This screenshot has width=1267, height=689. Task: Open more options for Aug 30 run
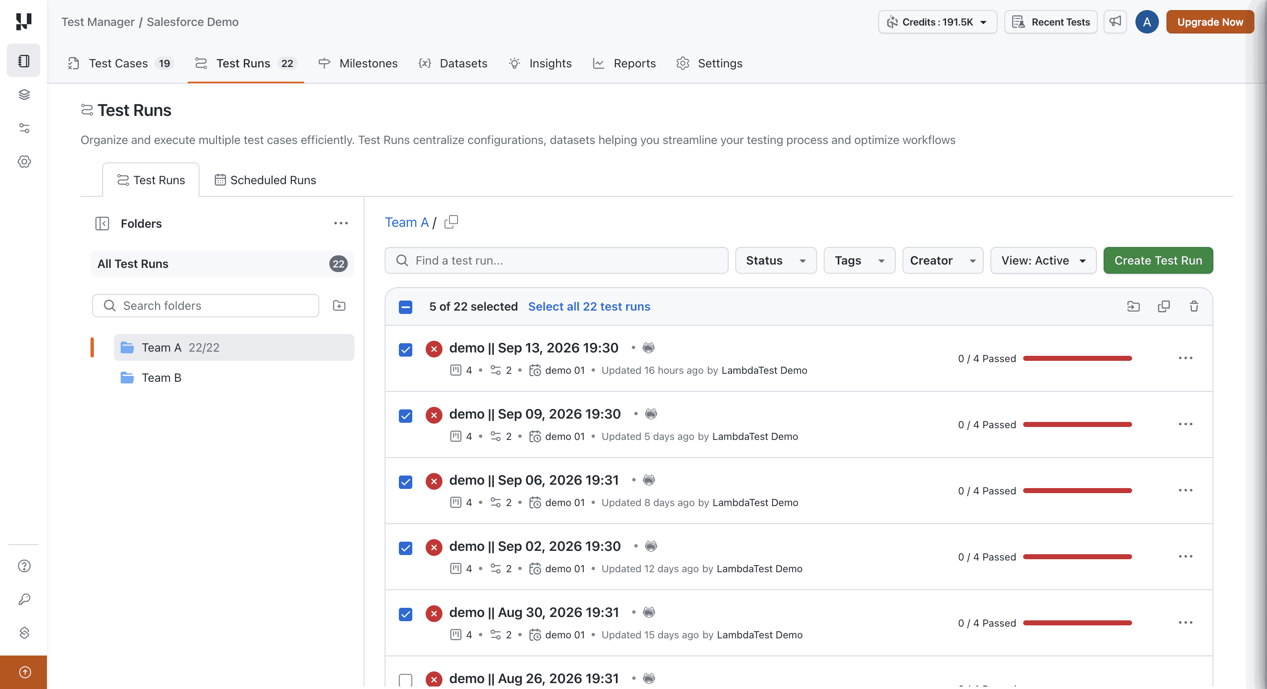click(1185, 623)
